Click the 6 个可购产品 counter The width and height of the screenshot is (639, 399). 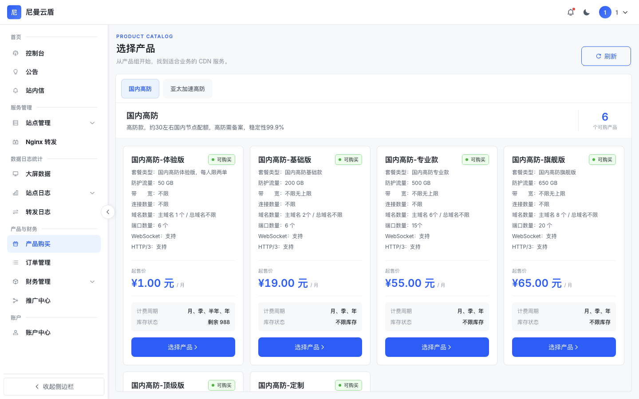[605, 121]
